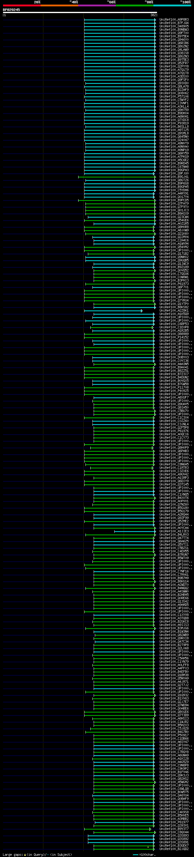
Task: Select hit label UniRef100_B9P6G8
Action: (x=174, y=184)
